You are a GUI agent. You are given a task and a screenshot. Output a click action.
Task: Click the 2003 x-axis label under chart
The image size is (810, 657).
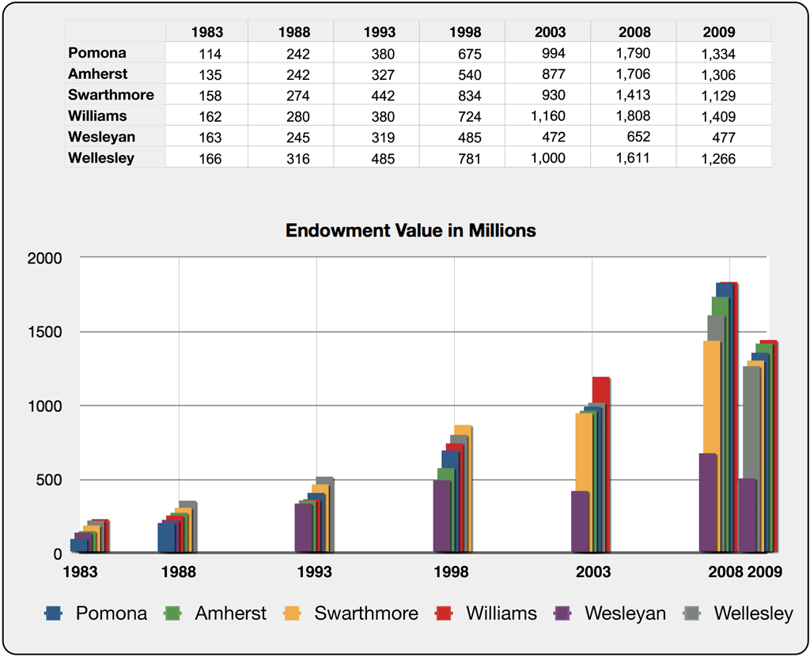(593, 572)
